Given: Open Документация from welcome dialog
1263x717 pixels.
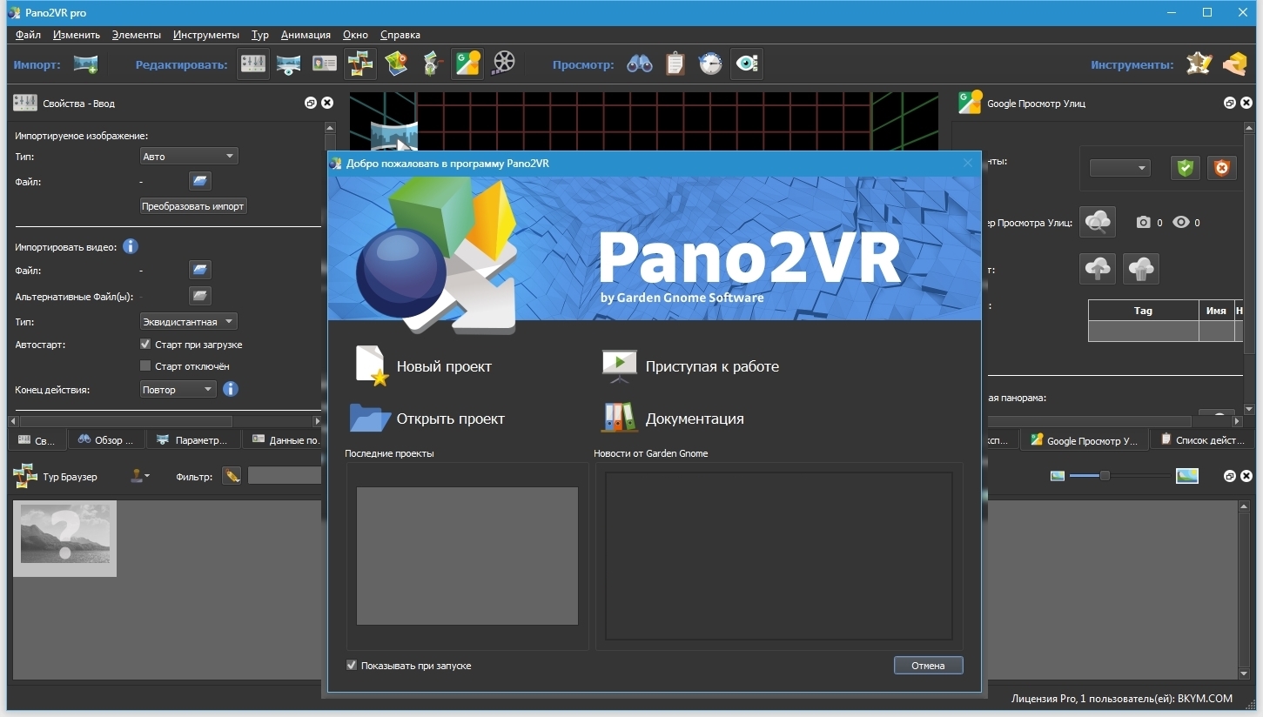Looking at the screenshot, I should tap(673, 419).
